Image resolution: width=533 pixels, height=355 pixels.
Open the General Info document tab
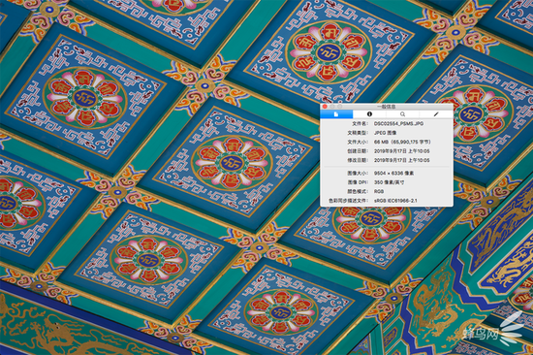point(336,114)
